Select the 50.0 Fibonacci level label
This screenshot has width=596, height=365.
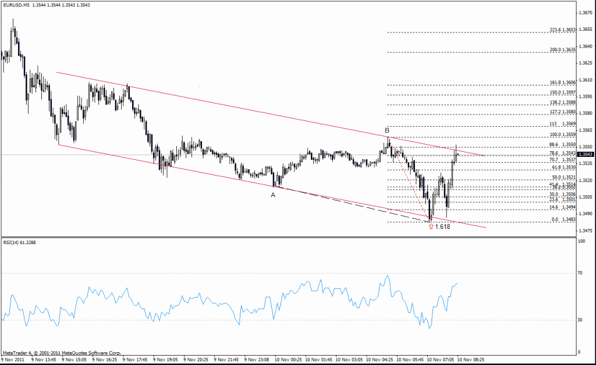click(x=564, y=178)
